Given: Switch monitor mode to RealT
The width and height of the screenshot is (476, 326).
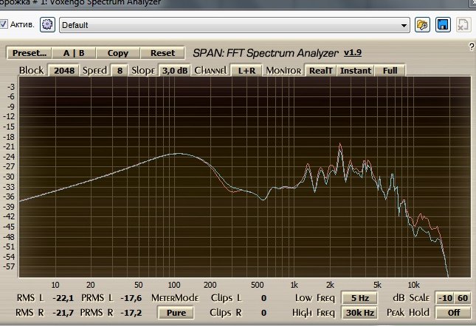Looking at the screenshot, I should pyautogui.click(x=320, y=71).
